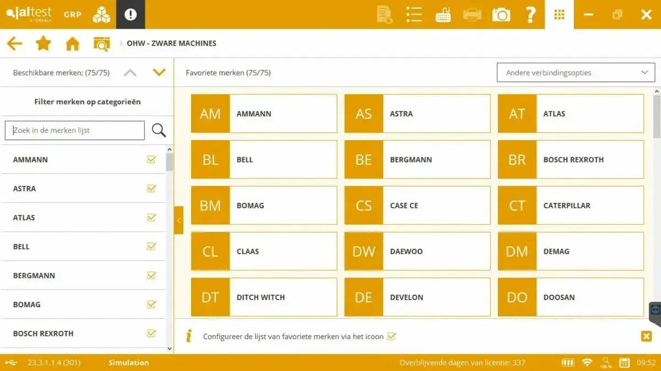Image resolution: width=661 pixels, height=371 pixels.
Task: Return home with the house icon
Action: [72, 43]
